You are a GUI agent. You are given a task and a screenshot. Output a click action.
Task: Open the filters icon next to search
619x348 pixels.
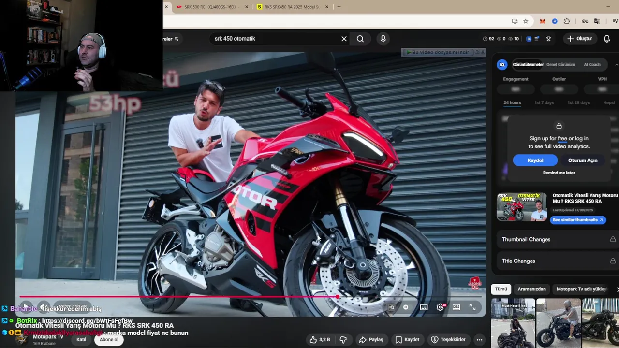[177, 39]
